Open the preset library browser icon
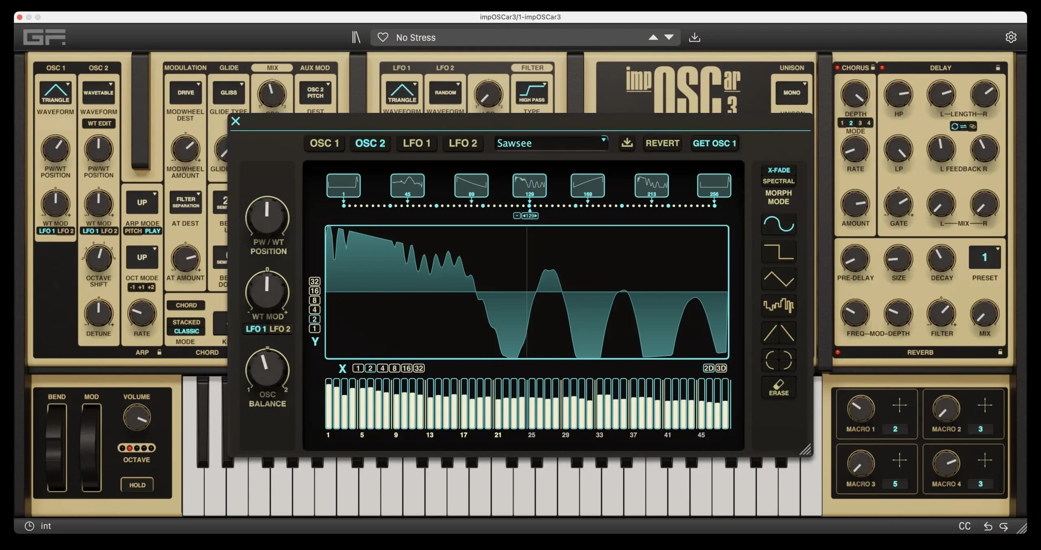 point(356,37)
